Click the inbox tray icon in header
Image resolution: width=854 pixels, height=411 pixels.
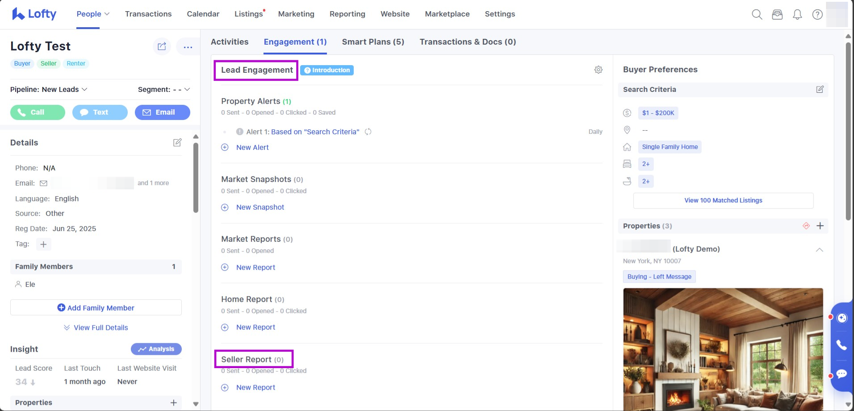pyautogui.click(x=777, y=15)
